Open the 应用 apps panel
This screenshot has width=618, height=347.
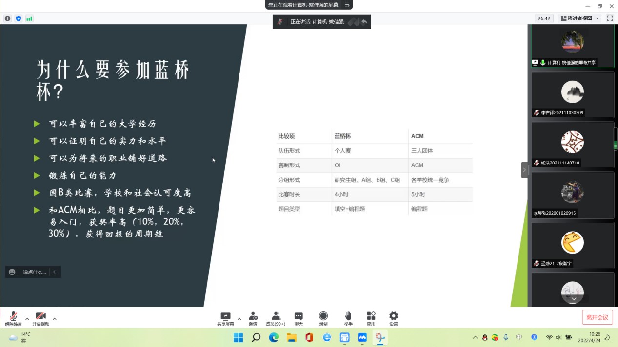[x=371, y=319]
